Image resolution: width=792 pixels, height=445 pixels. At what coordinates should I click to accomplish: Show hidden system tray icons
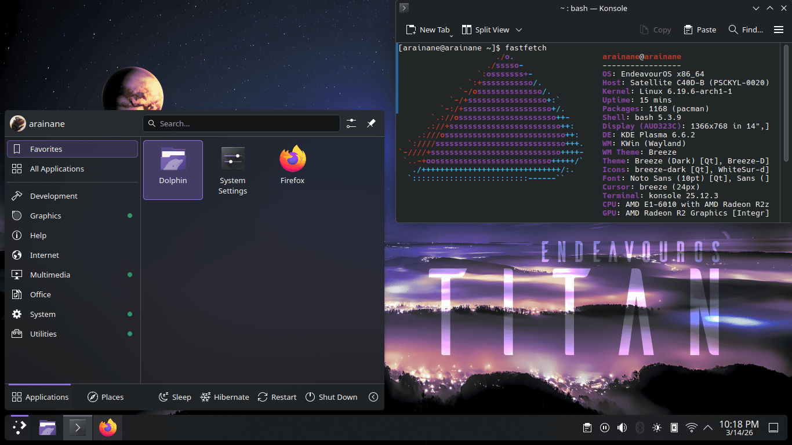coord(708,428)
